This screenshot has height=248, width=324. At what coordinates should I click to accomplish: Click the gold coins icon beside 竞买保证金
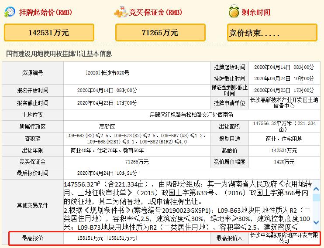[121, 12]
